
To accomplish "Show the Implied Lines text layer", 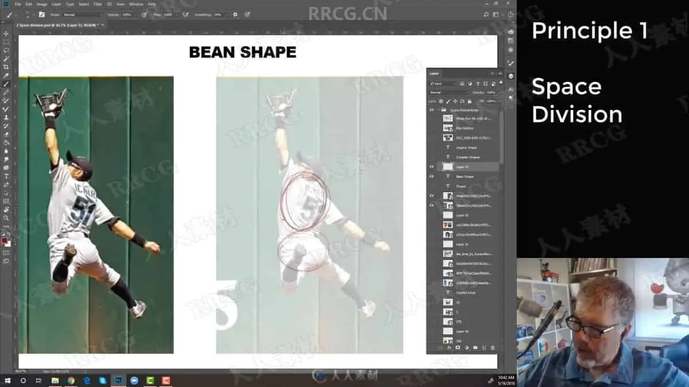I will (431, 292).
